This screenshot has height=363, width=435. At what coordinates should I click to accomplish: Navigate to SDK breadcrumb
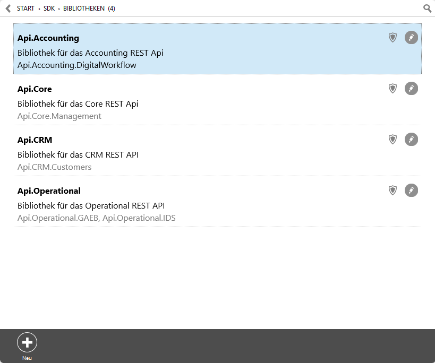tap(49, 8)
